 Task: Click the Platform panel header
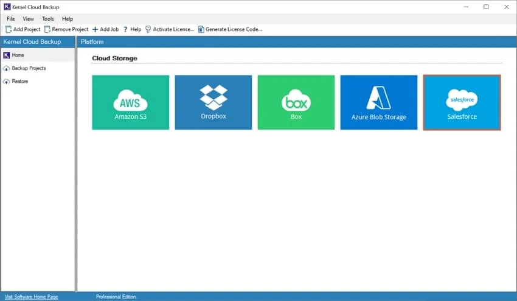(x=297, y=41)
